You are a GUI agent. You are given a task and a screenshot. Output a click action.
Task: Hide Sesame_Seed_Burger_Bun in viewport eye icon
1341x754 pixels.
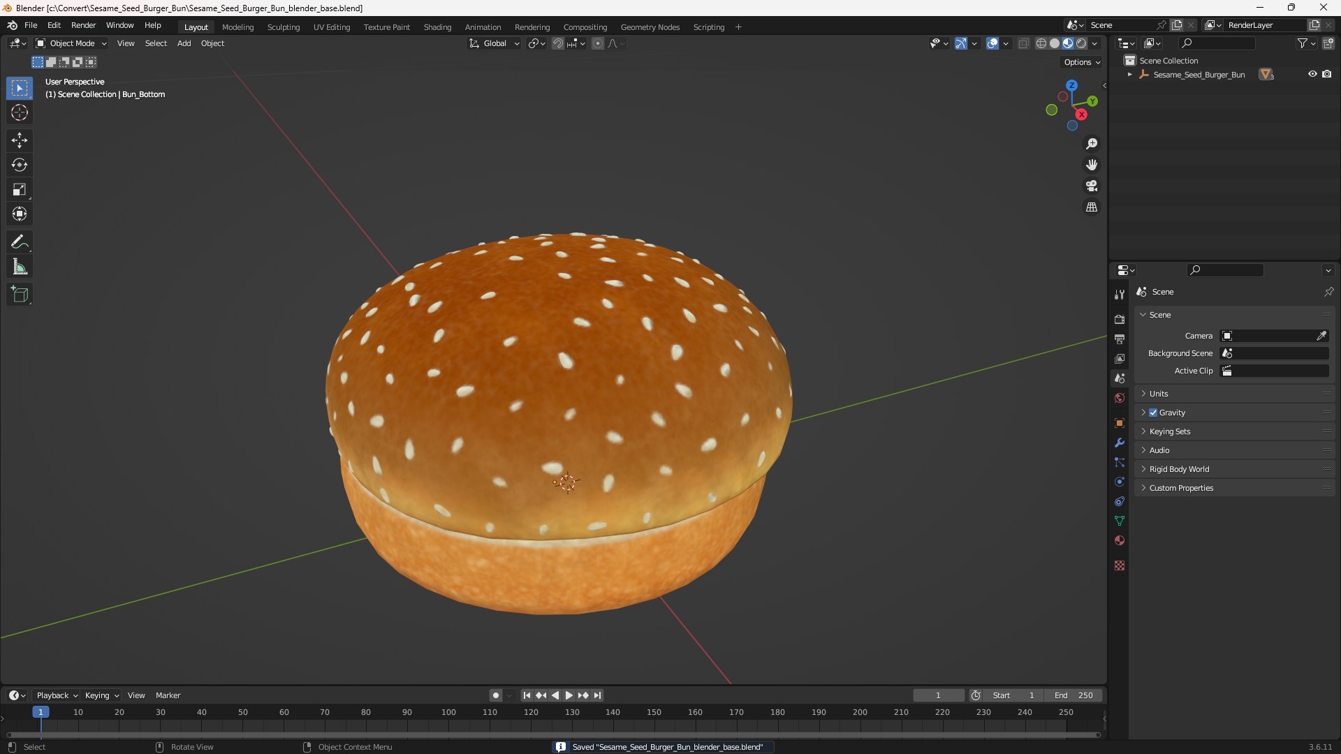[x=1312, y=74]
